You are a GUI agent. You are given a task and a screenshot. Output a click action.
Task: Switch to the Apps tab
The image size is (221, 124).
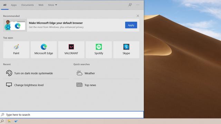pyautogui.click(x=14, y=5)
